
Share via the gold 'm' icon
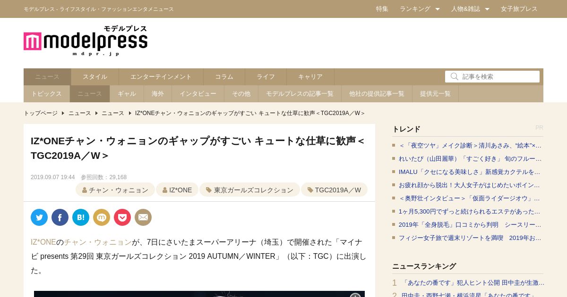click(102, 217)
